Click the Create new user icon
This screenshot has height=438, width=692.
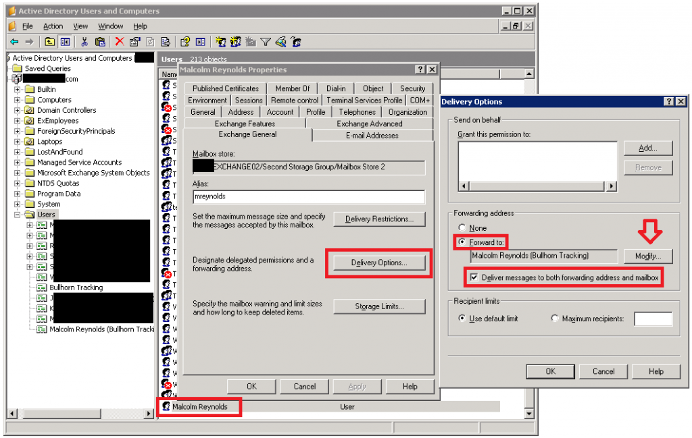click(x=220, y=42)
